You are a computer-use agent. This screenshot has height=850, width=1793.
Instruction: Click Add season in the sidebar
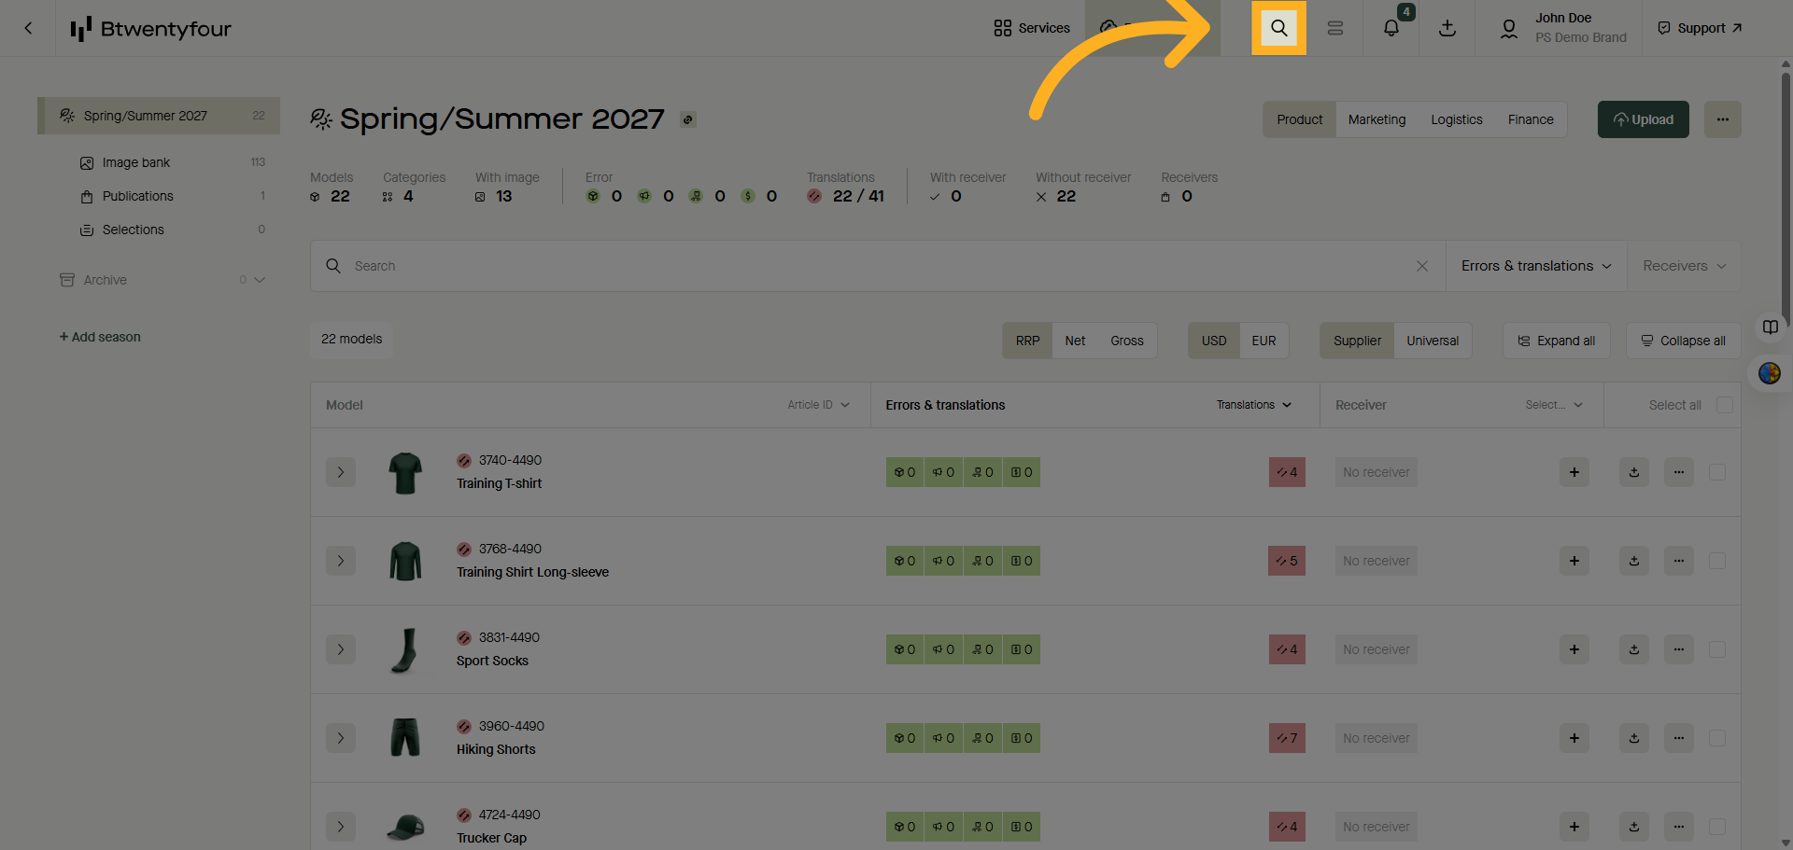(x=100, y=337)
